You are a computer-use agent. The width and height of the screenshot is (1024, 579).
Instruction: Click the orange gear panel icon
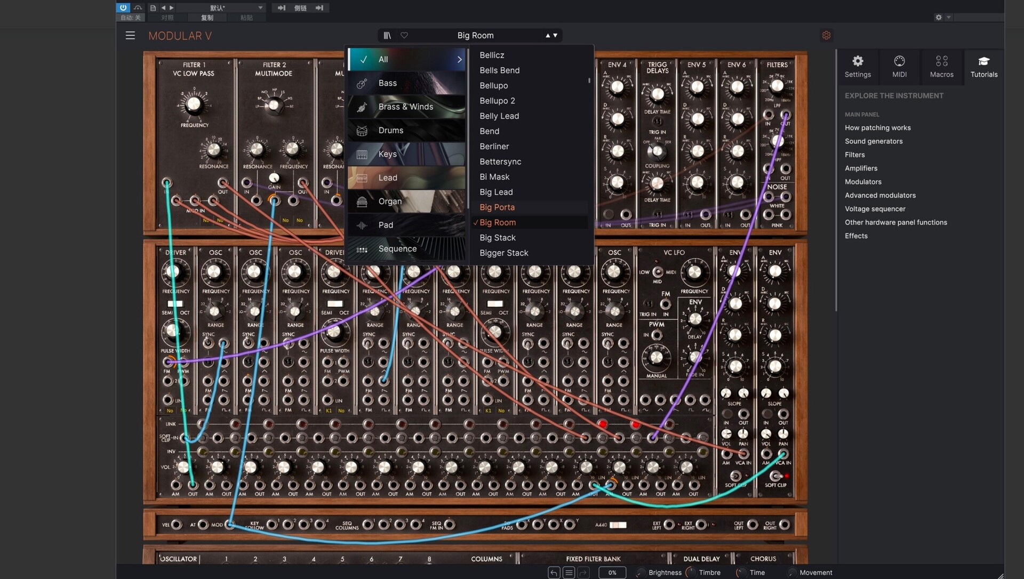click(x=826, y=35)
